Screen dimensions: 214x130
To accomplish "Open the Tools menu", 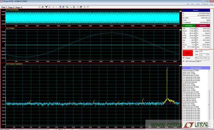I will (198, 4).
